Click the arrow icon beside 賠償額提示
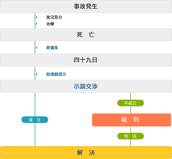 tap(37, 74)
